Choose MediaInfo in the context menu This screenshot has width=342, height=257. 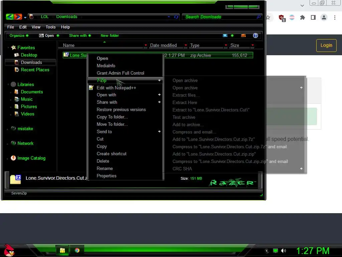click(106, 66)
